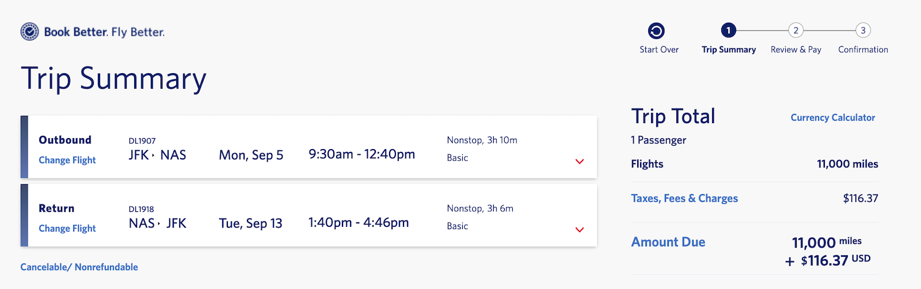This screenshot has width=921, height=289.
Task: Select the step 2 circle indicator
Action: tap(796, 30)
